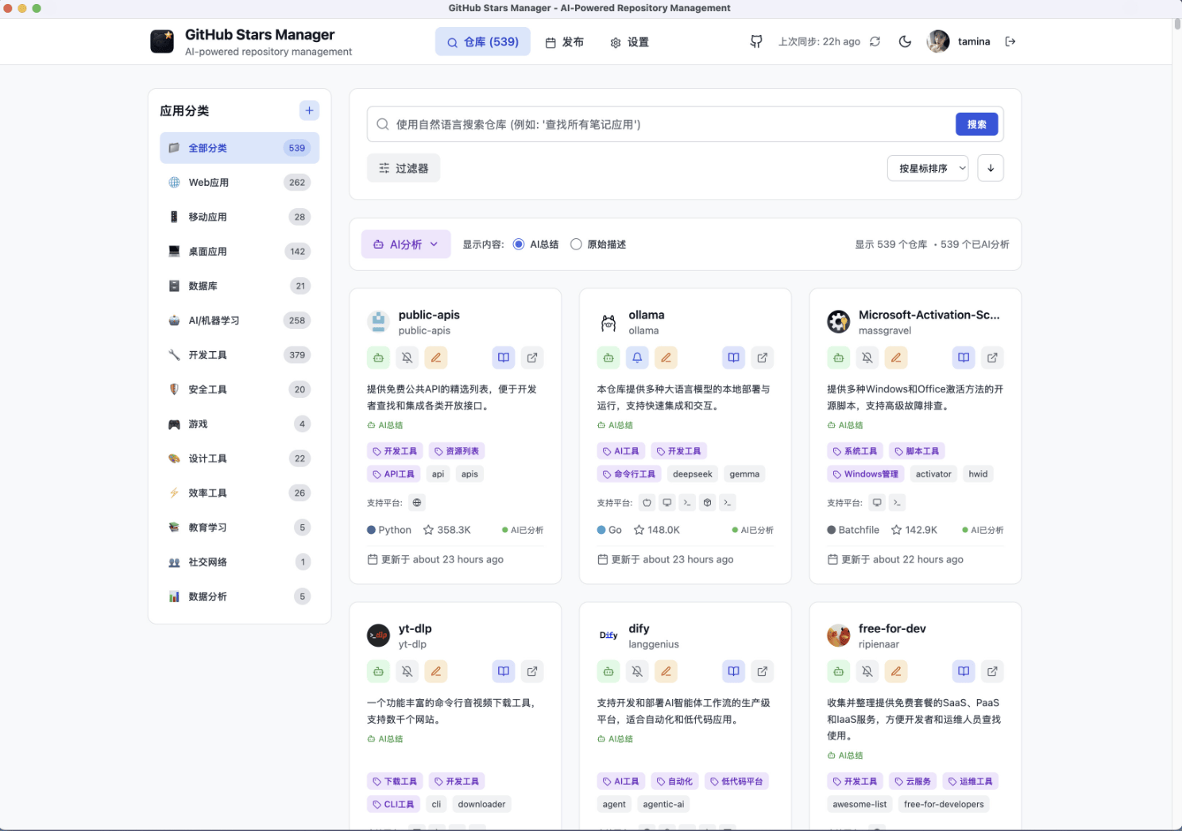Toggle release notifications for free-for-dev
Viewport: 1182px width, 831px height.
[867, 671]
